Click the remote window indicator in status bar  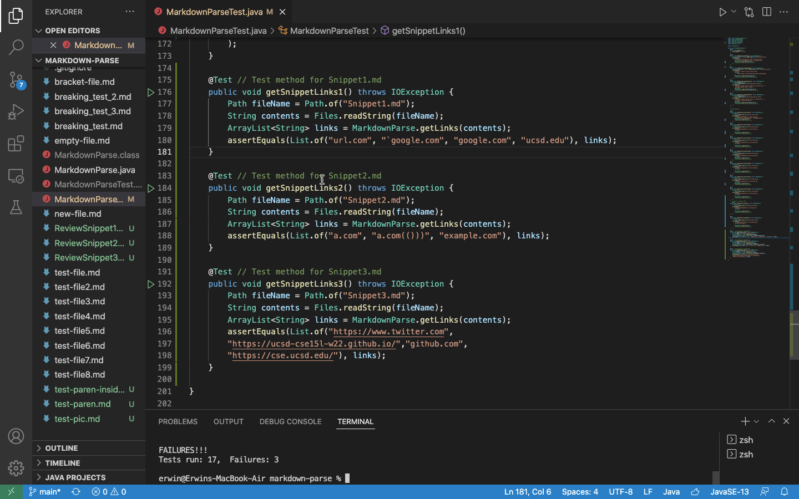point(11,492)
